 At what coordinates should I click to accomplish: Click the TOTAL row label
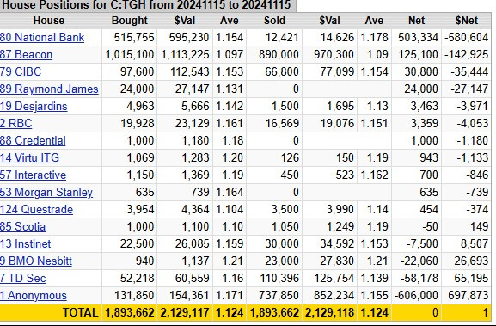(x=80, y=313)
